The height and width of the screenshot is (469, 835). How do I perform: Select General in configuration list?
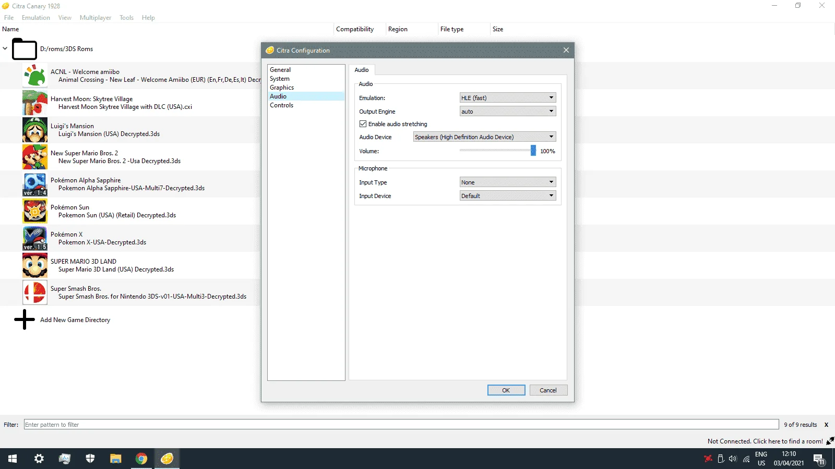coord(306,70)
